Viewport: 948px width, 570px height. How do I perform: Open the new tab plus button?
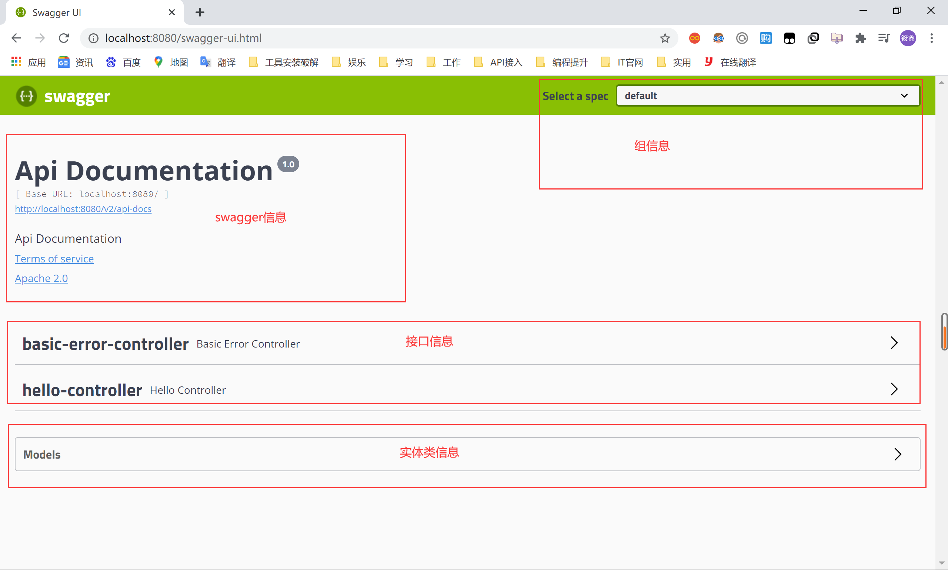[x=200, y=12]
